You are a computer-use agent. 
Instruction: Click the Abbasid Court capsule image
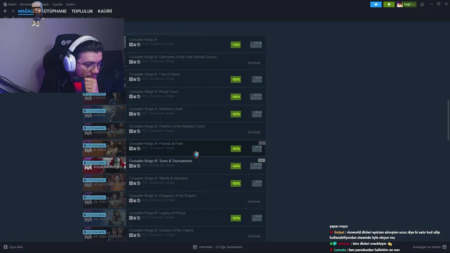click(x=104, y=130)
